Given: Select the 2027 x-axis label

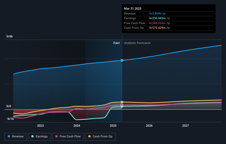Looking at the screenshot, I should 186,126.
